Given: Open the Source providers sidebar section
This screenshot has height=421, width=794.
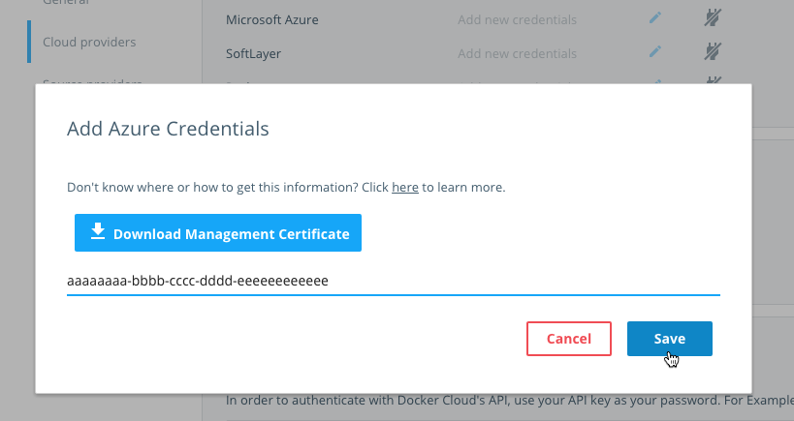Looking at the screenshot, I should click(92, 81).
